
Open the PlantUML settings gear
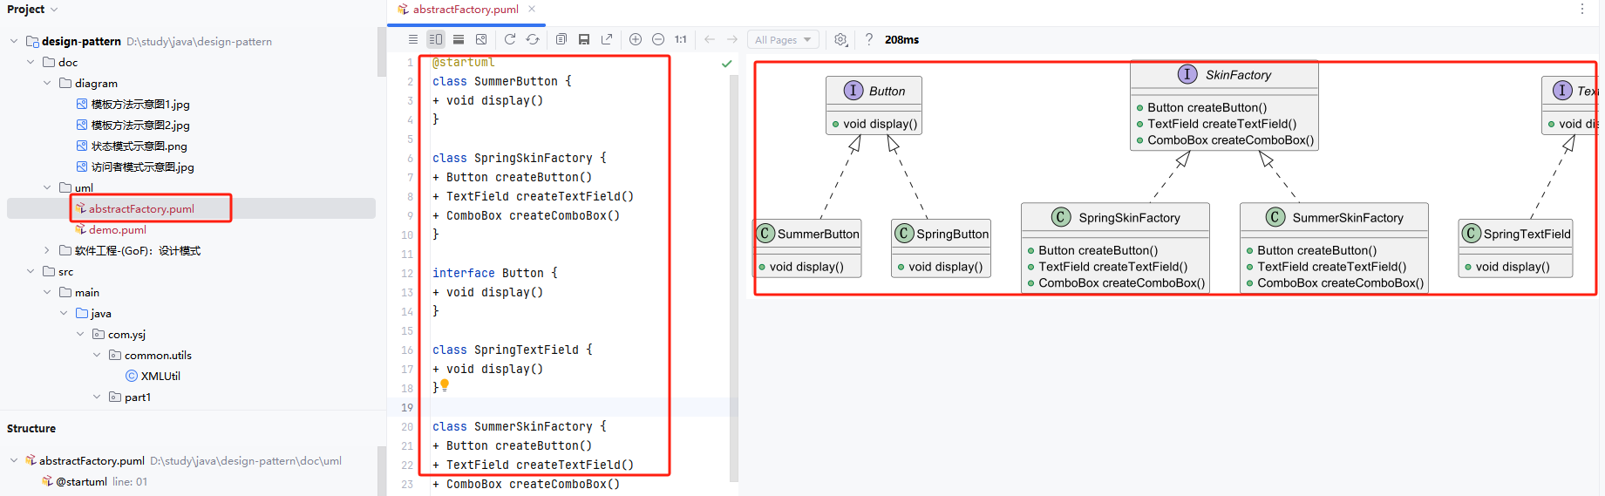[840, 39]
